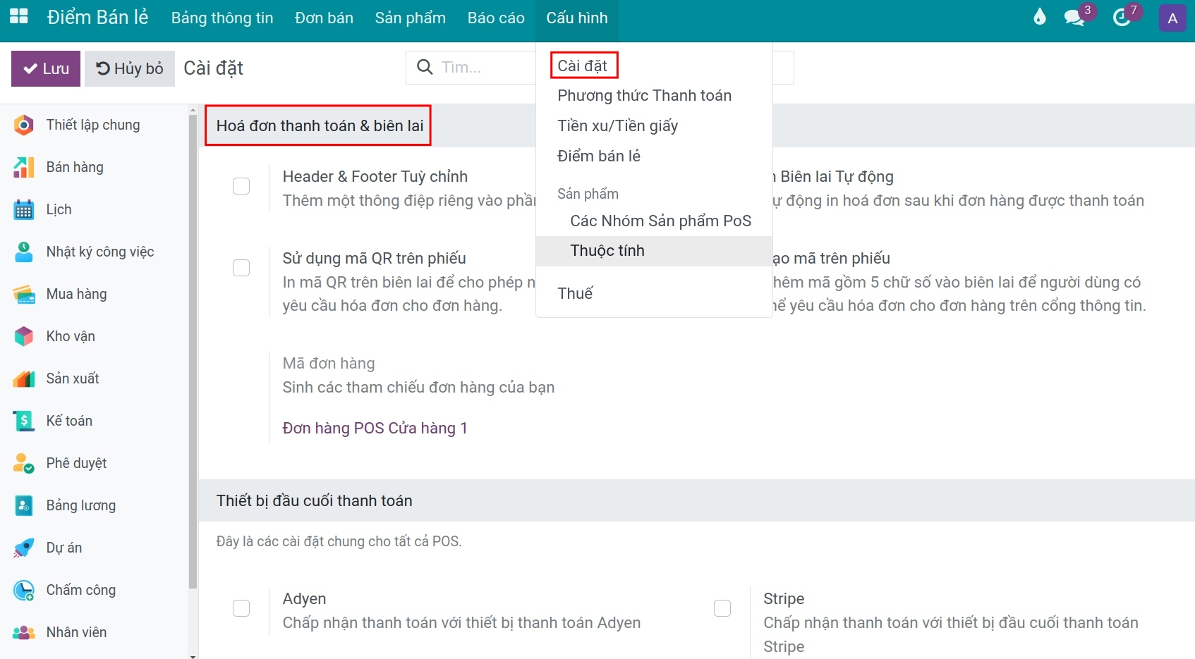Open the user avatar A menu
The height and width of the screenshot is (659, 1195).
tap(1172, 18)
